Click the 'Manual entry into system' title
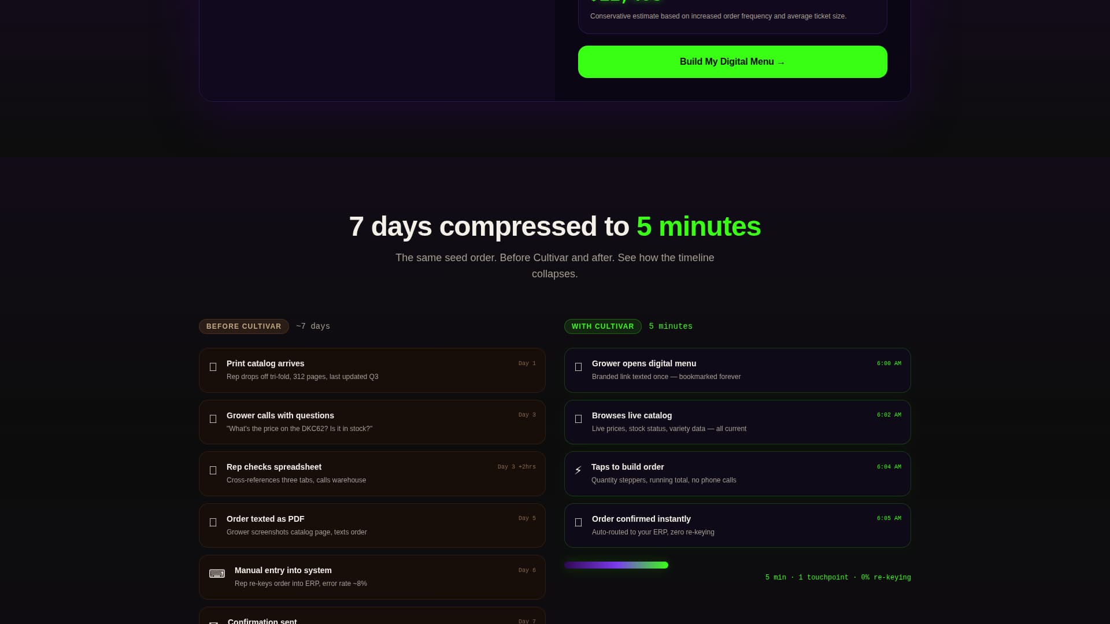The height and width of the screenshot is (624, 1110). tap(283, 570)
